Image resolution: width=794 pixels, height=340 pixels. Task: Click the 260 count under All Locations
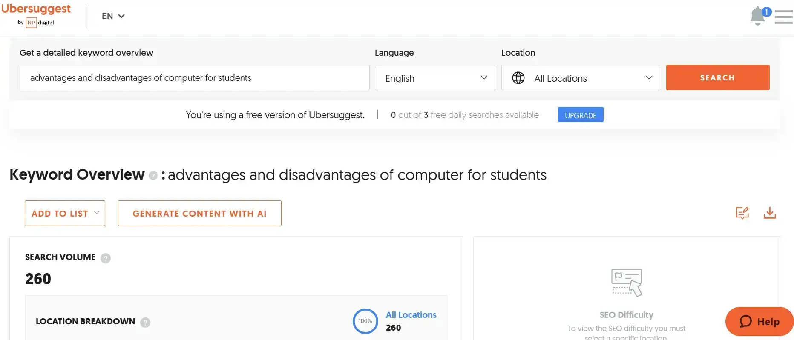[x=393, y=328]
